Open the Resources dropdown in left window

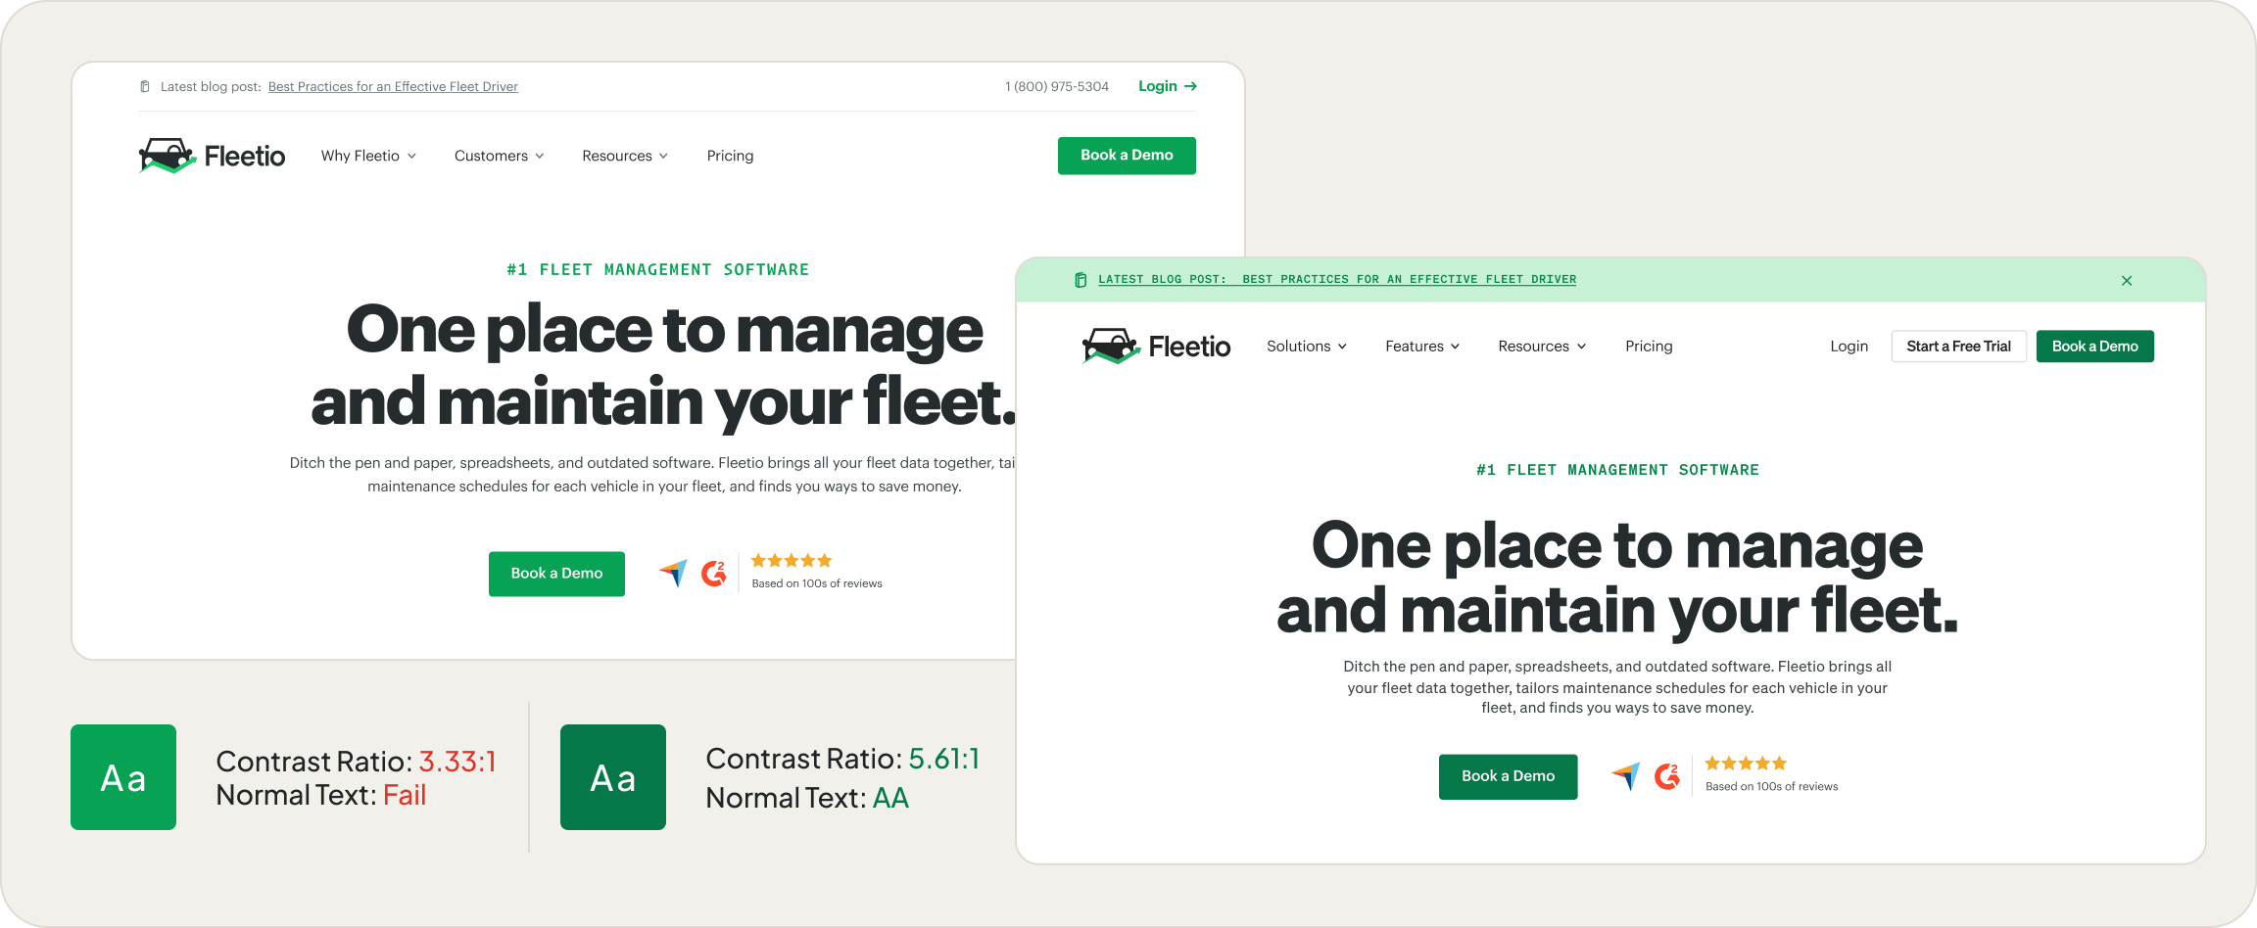(625, 156)
